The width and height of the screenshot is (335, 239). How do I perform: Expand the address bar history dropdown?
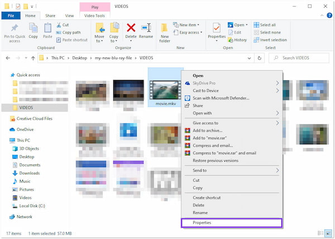pyautogui.click(x=249, y=58)
